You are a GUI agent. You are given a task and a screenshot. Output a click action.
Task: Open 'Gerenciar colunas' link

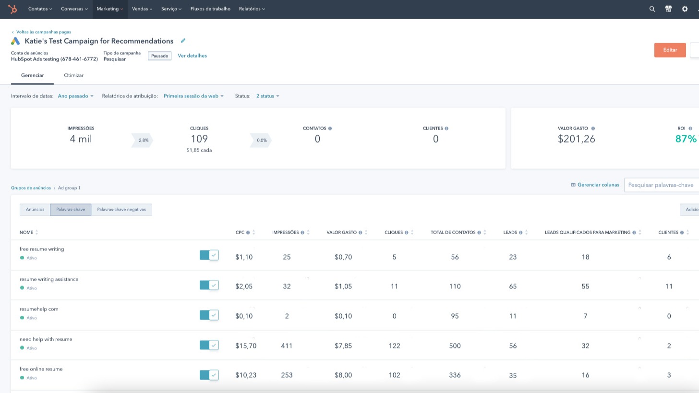point(595,185)
